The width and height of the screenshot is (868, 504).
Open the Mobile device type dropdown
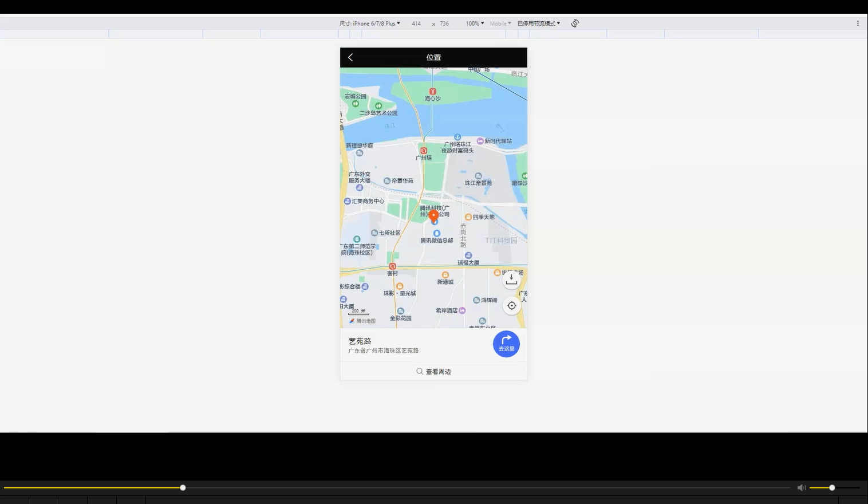[x=500, y=23]
